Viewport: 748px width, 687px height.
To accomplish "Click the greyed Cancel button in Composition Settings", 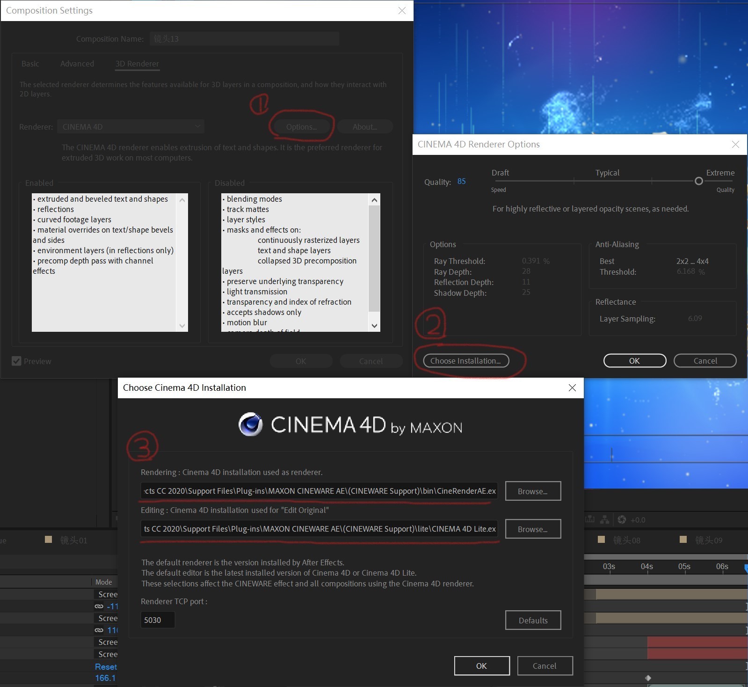I will point(371,361).
